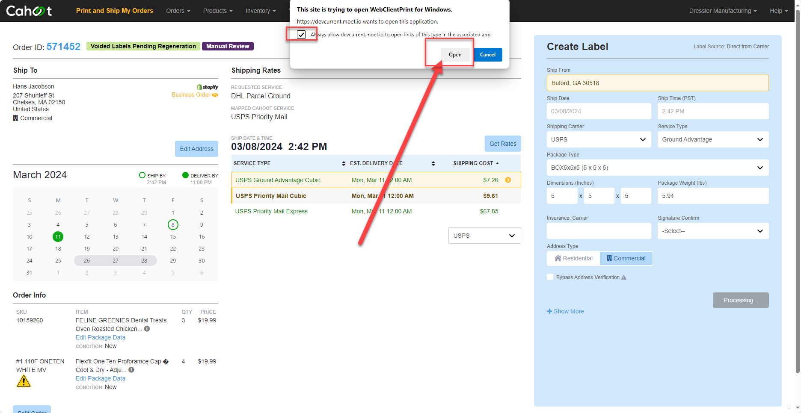801x413 pixels.
Task: Click the Get Rates button
Action: pos(503,144)
